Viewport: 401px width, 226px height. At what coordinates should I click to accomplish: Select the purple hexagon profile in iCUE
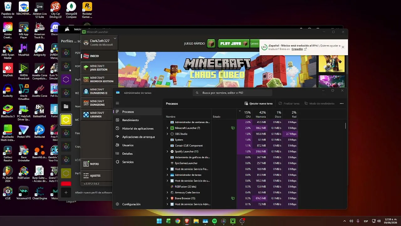click(x=66, y=80)
